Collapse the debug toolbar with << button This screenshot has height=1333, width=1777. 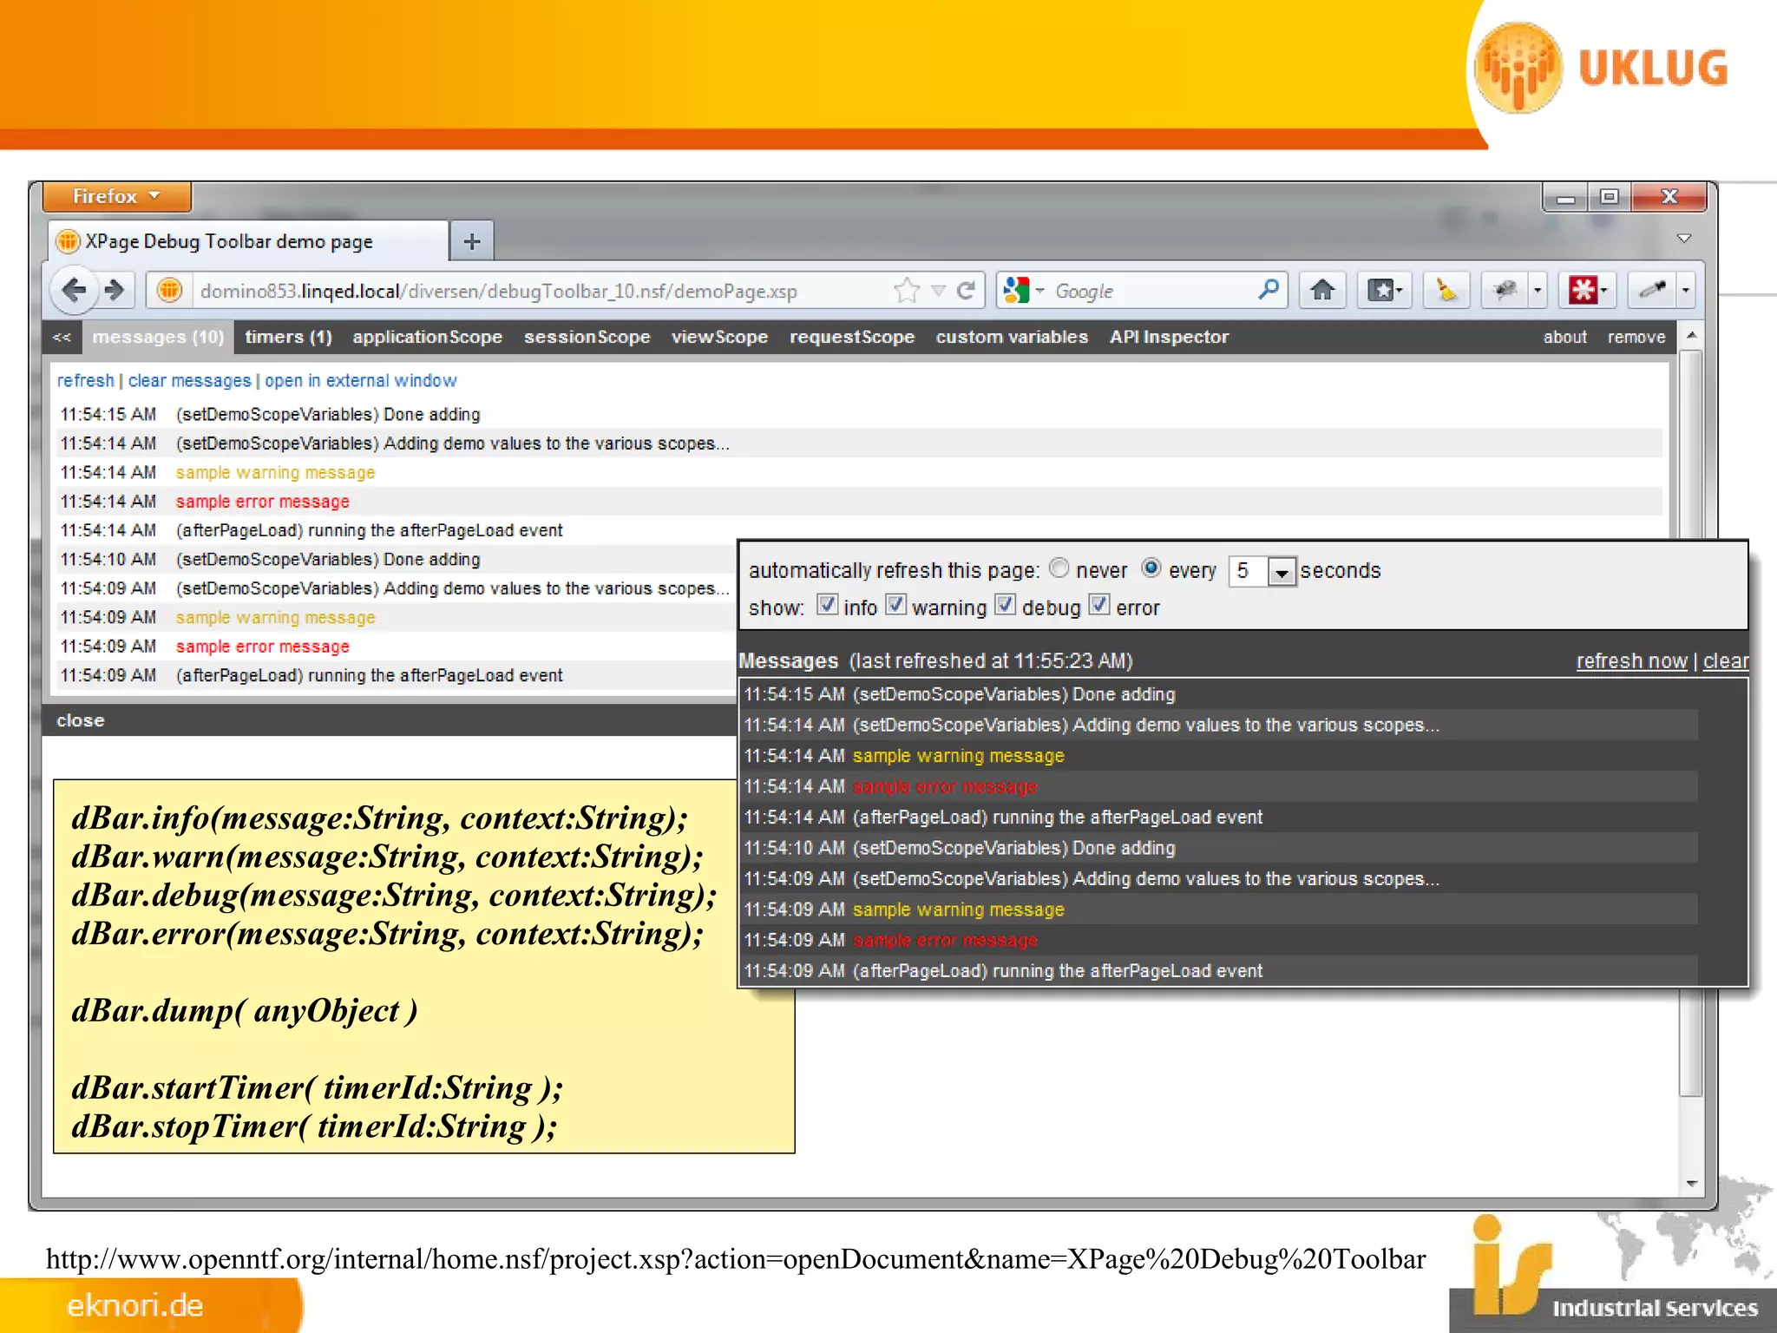pyautogui.click(x=62, y=337)
